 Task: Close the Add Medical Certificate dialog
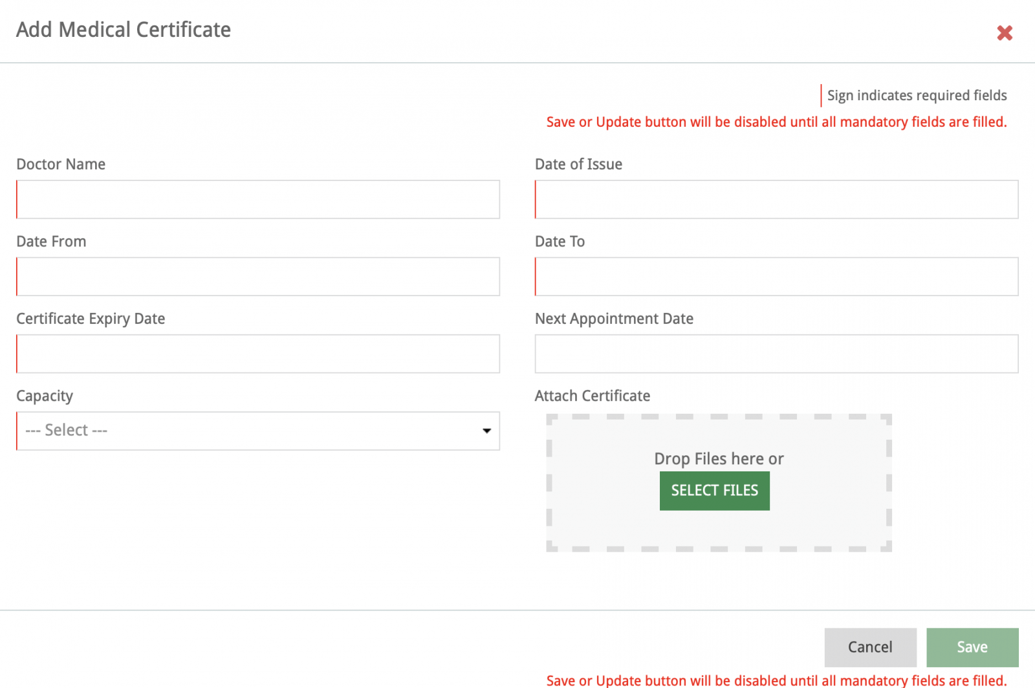click(x=1004, y=33)
